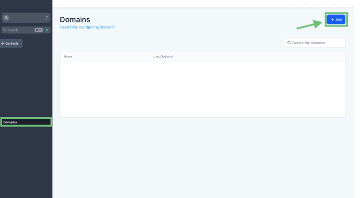
Task: Click the blue Add button
Action: coord(336,19)
